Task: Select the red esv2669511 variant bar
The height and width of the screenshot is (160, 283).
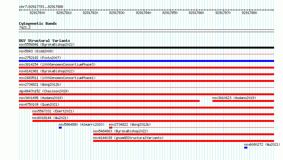Action: [x=146, y=81]
